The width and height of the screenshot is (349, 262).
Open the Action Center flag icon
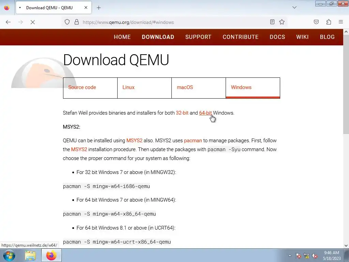pos(298,256)
